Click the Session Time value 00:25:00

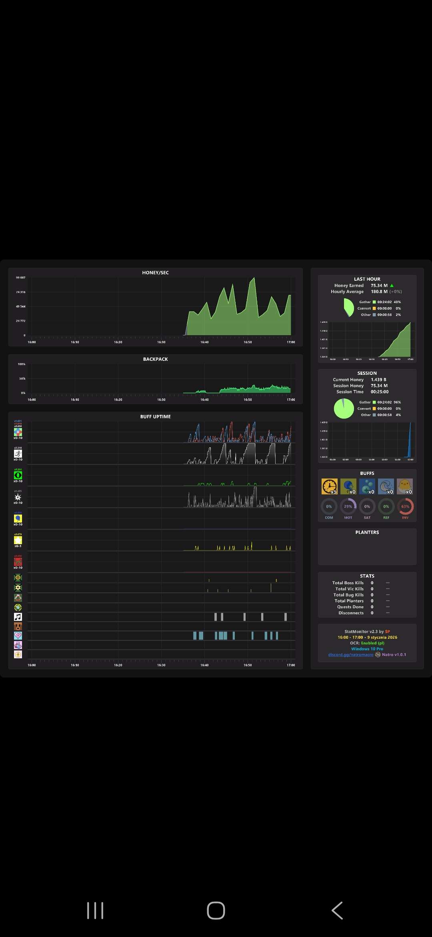coord(380,392)
